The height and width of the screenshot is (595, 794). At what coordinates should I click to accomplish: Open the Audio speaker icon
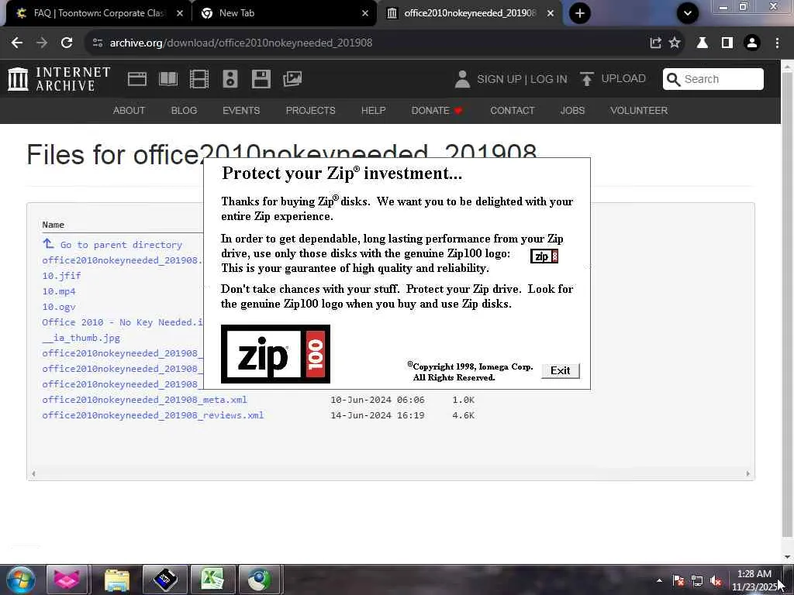(230, 79)
